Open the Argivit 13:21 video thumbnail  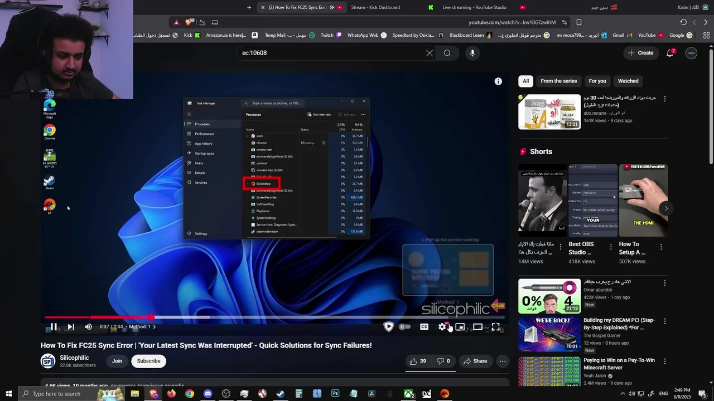coord(549,111)
